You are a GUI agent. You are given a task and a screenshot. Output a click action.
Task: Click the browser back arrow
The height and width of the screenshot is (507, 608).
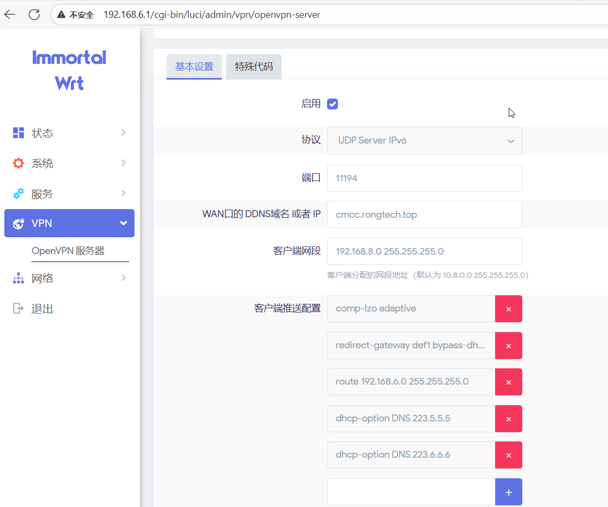tap(10, 15)
